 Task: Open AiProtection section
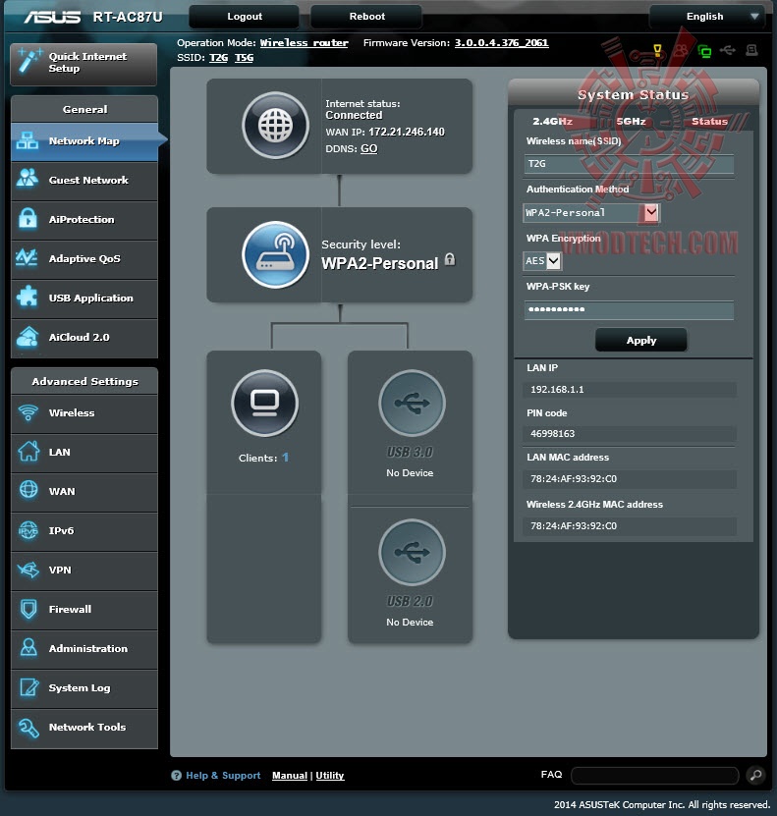(84, 220)
